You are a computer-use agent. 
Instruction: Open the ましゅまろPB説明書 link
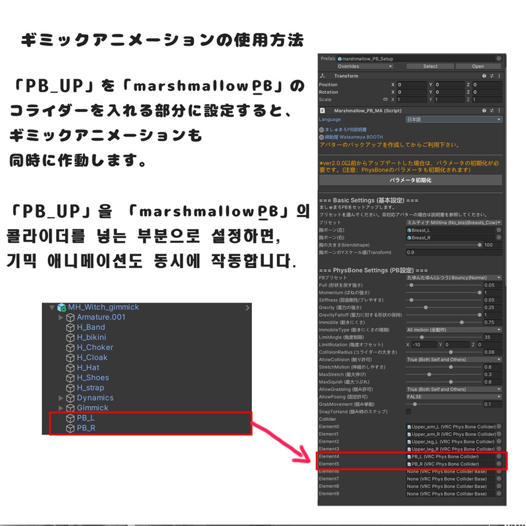345,129
